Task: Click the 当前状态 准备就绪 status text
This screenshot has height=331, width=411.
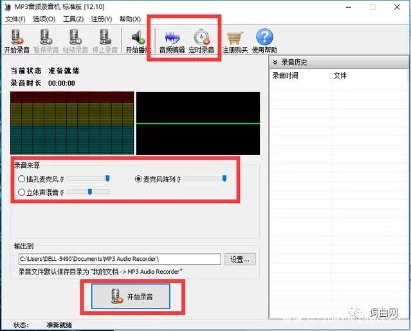Action: click(44, 71)
